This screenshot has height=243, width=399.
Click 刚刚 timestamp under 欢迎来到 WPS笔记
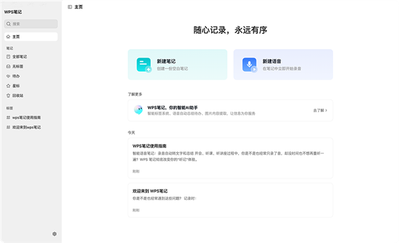pyautogui.click(x=136, y=210)
